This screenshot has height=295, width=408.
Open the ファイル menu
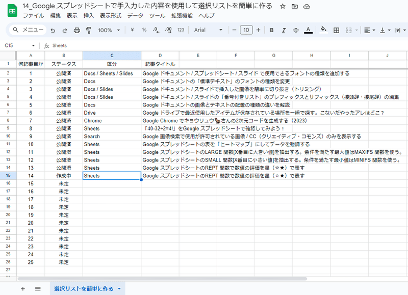tap(34, 16)
